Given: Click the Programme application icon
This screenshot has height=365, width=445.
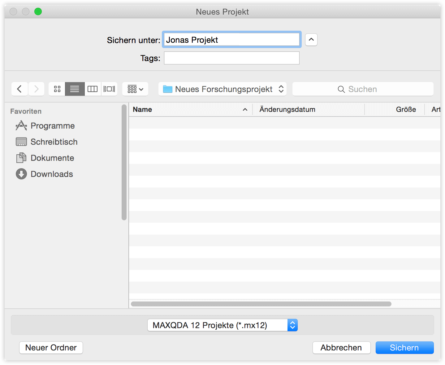Looking at the screenshot, I should [x=21, y=125].
